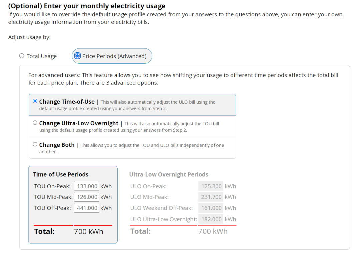Edit the TOU Off-Peak kWh input
The width and height of the screenshot is (360, 257).
pos(86,208)
